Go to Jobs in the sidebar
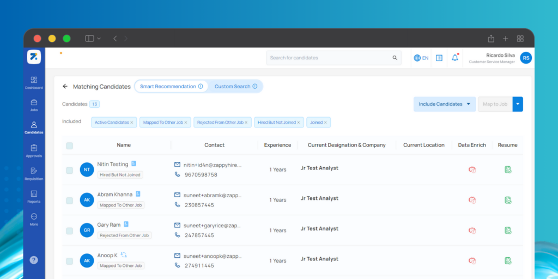Viewport: 558px width, 279px height. [x=34, y=105]
